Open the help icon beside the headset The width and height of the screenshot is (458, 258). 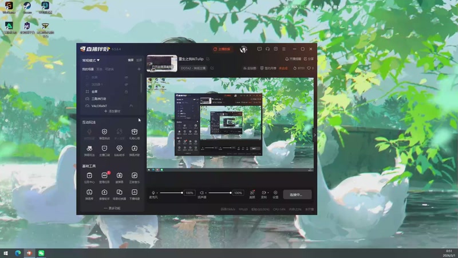pyautogui.click(x=276, y=49)
